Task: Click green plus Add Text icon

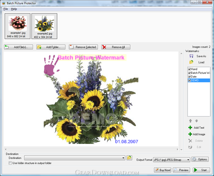Action: pyautogui.click(x=190, y=128)
